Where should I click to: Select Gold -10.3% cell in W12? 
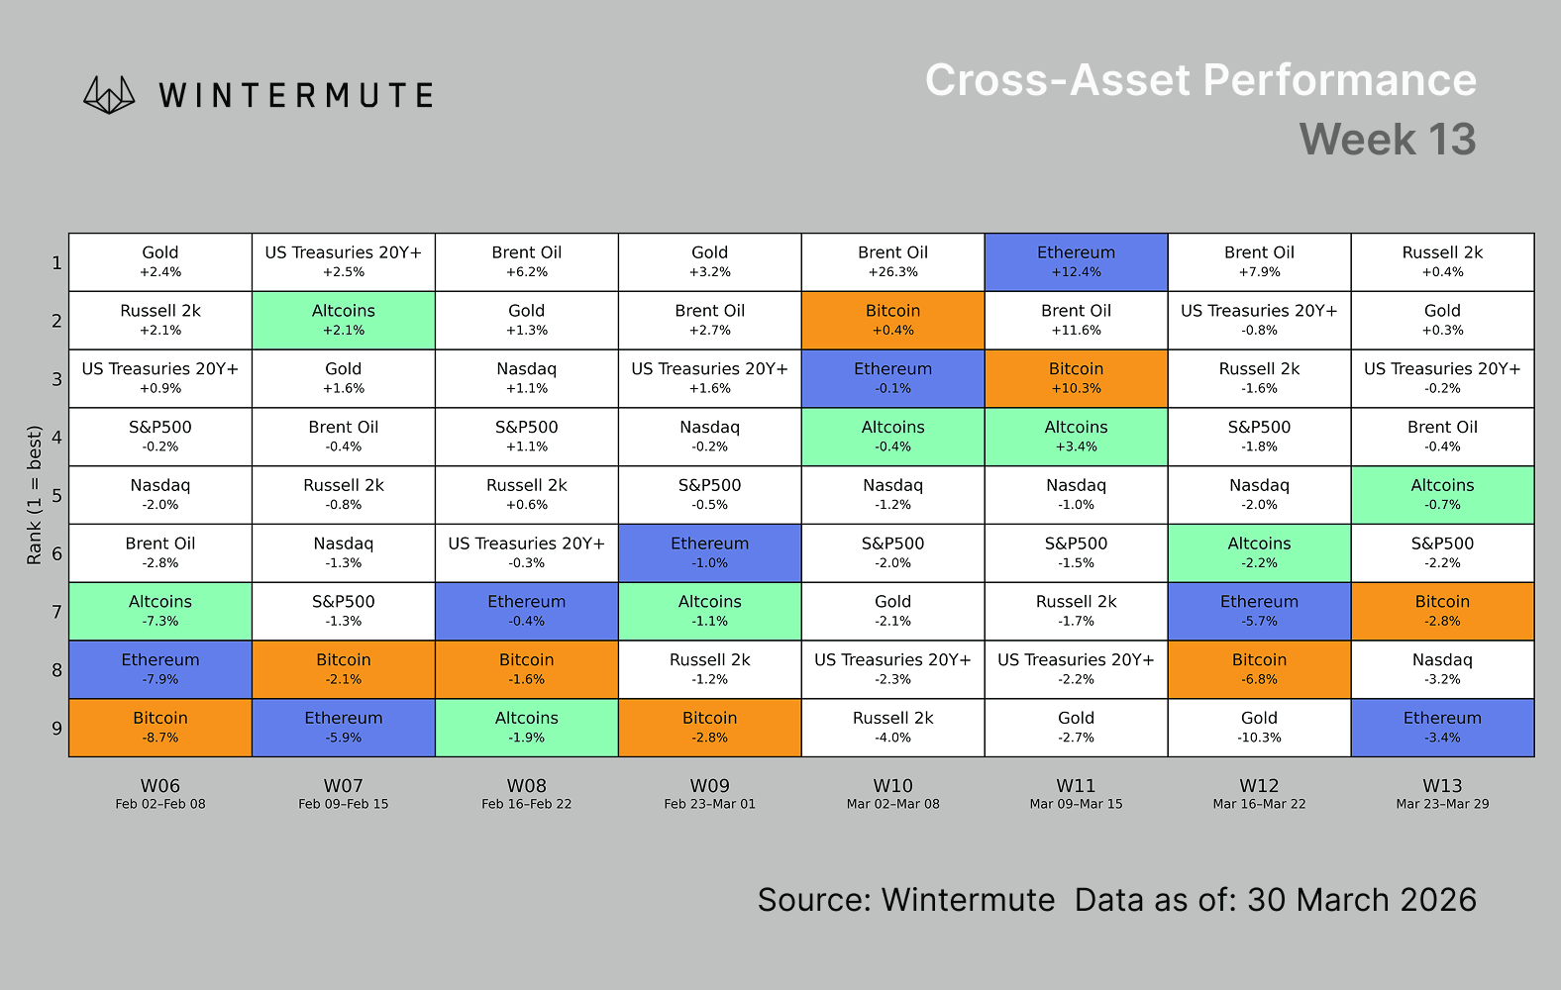pos(1259,728)
